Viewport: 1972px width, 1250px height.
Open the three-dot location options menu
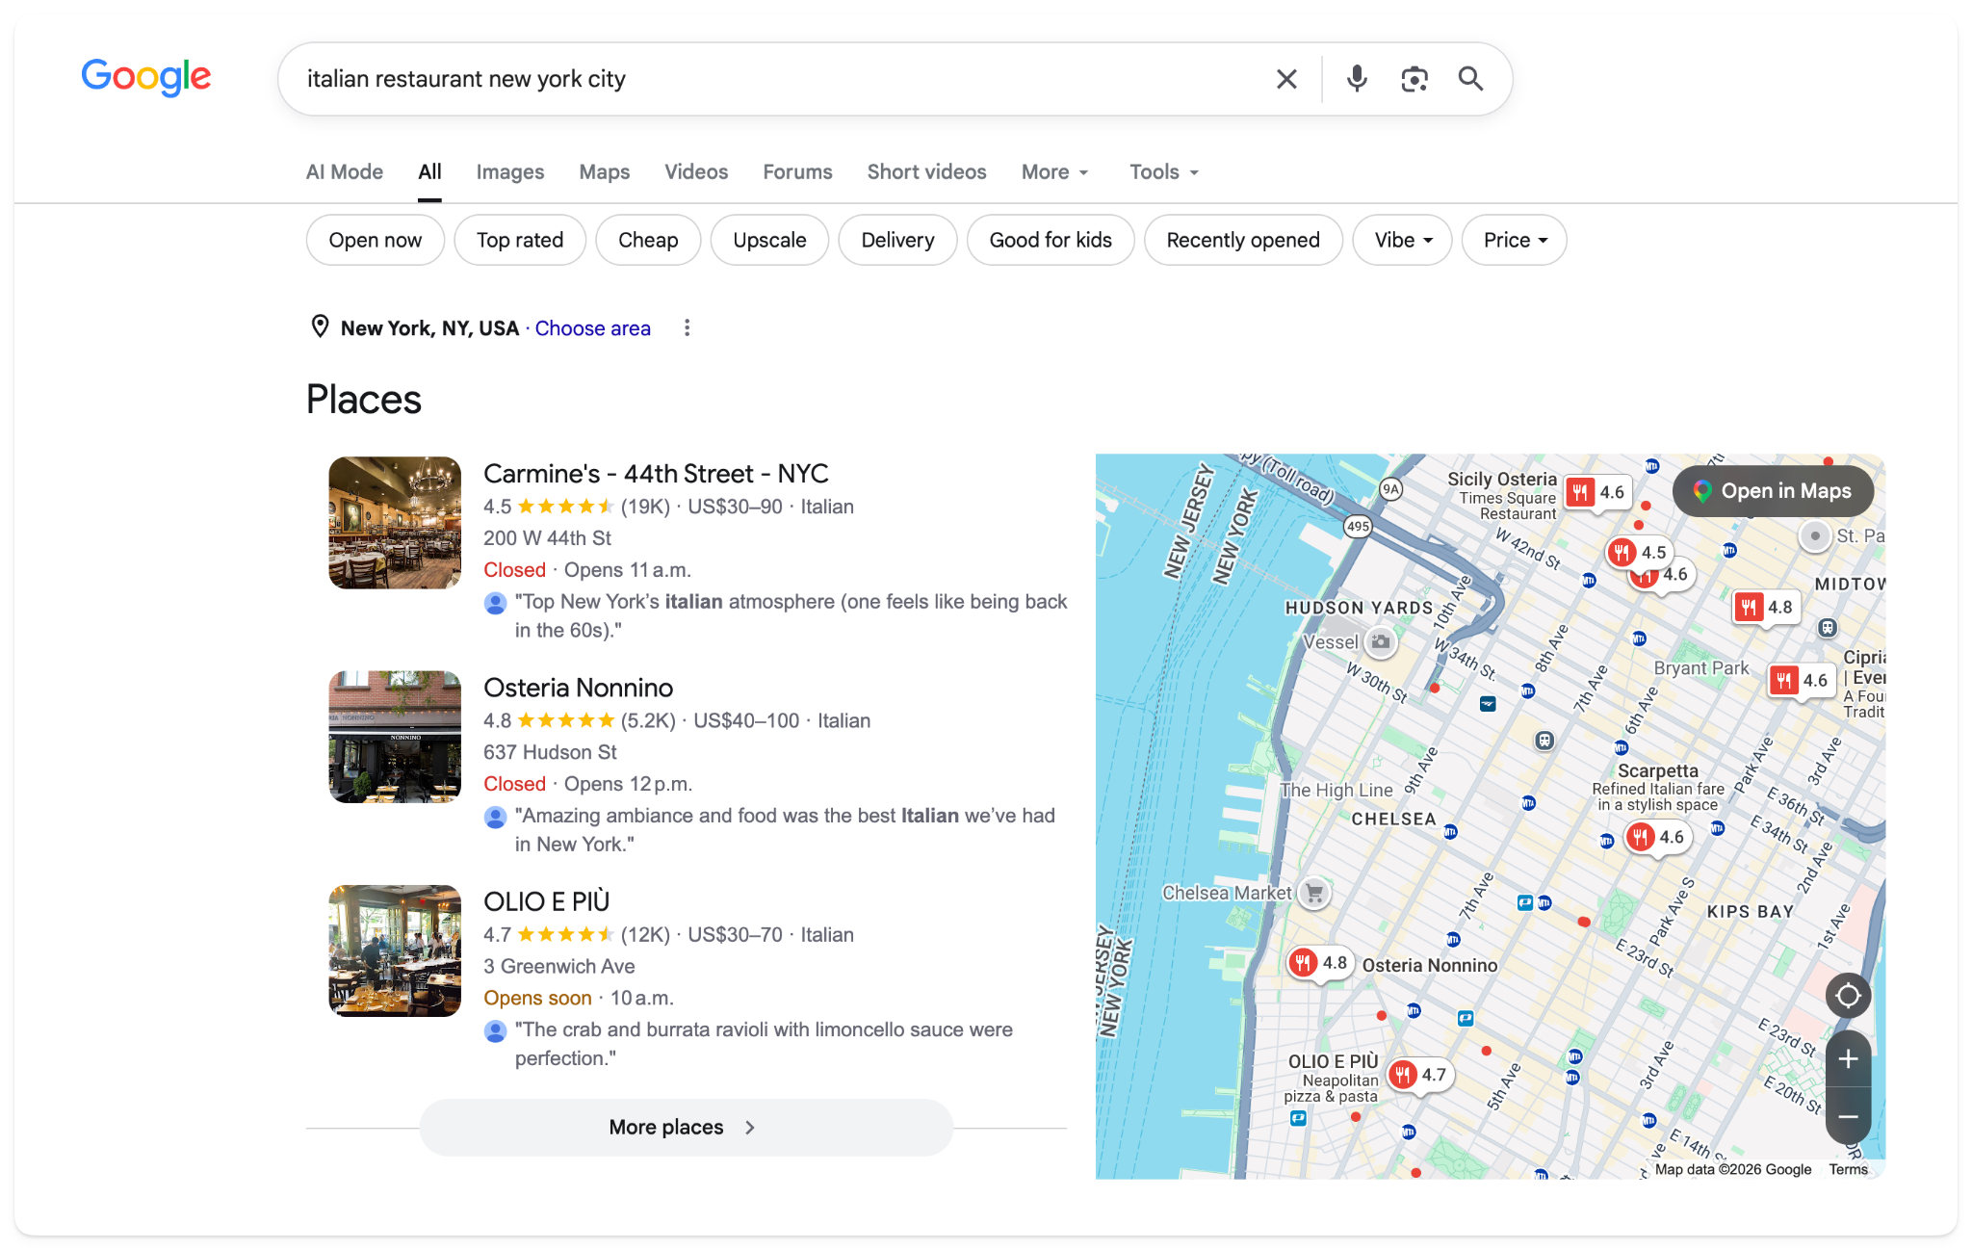687,328
